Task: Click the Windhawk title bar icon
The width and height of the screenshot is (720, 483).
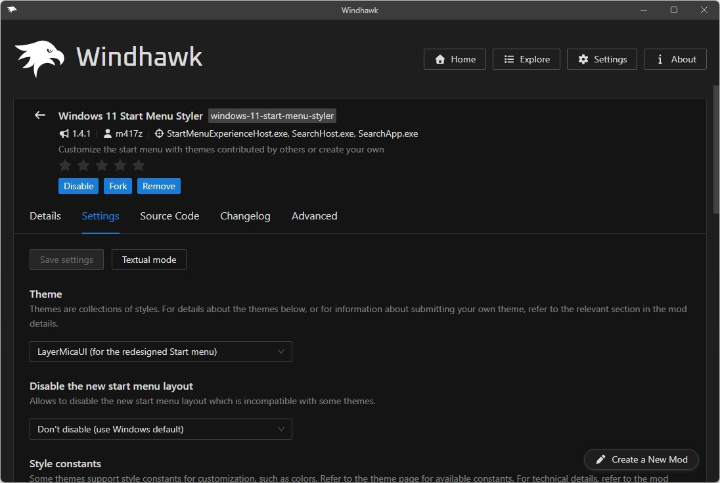Action: [11, 10]
